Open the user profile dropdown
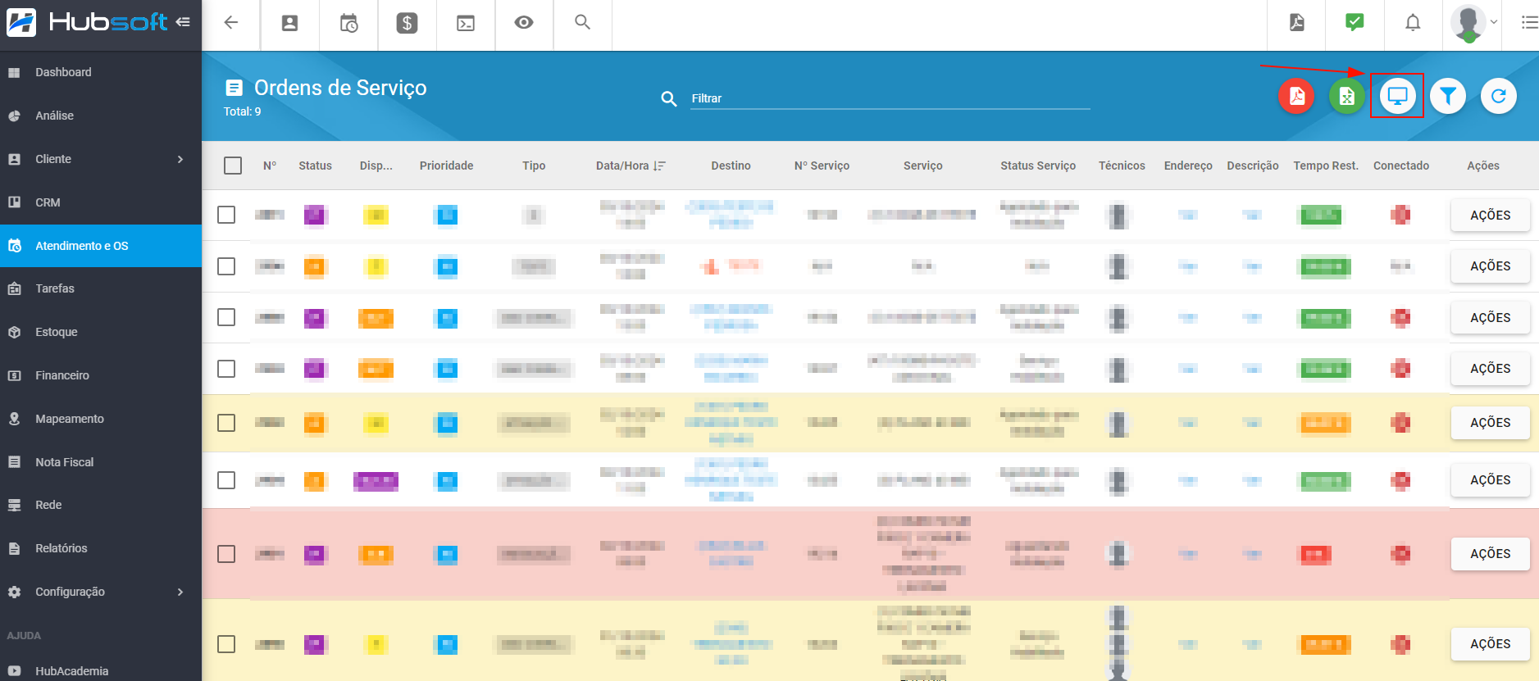This screenshot has width=1539, height=681. pyautogui.click(x=1474, y=23)
